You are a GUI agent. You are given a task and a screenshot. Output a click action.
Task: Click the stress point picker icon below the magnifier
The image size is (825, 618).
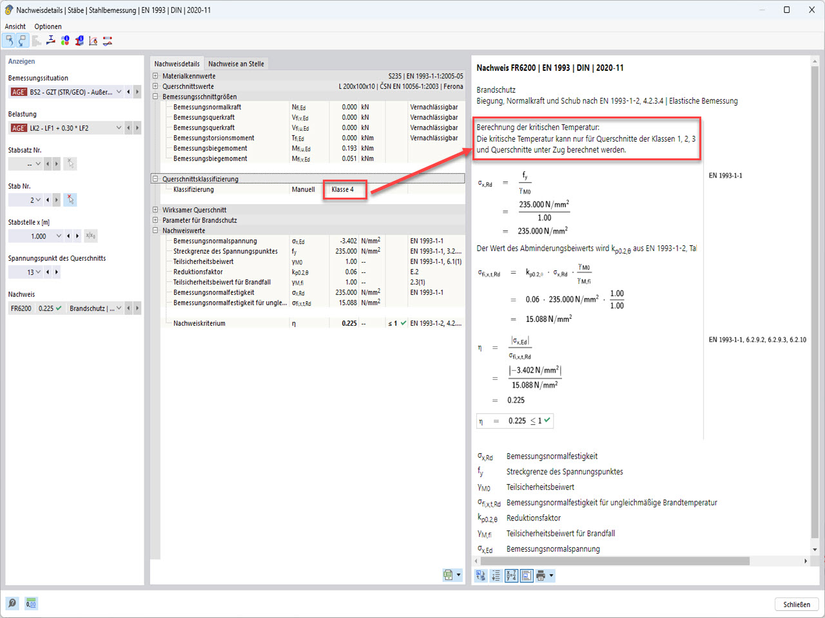tap(30, 604)
